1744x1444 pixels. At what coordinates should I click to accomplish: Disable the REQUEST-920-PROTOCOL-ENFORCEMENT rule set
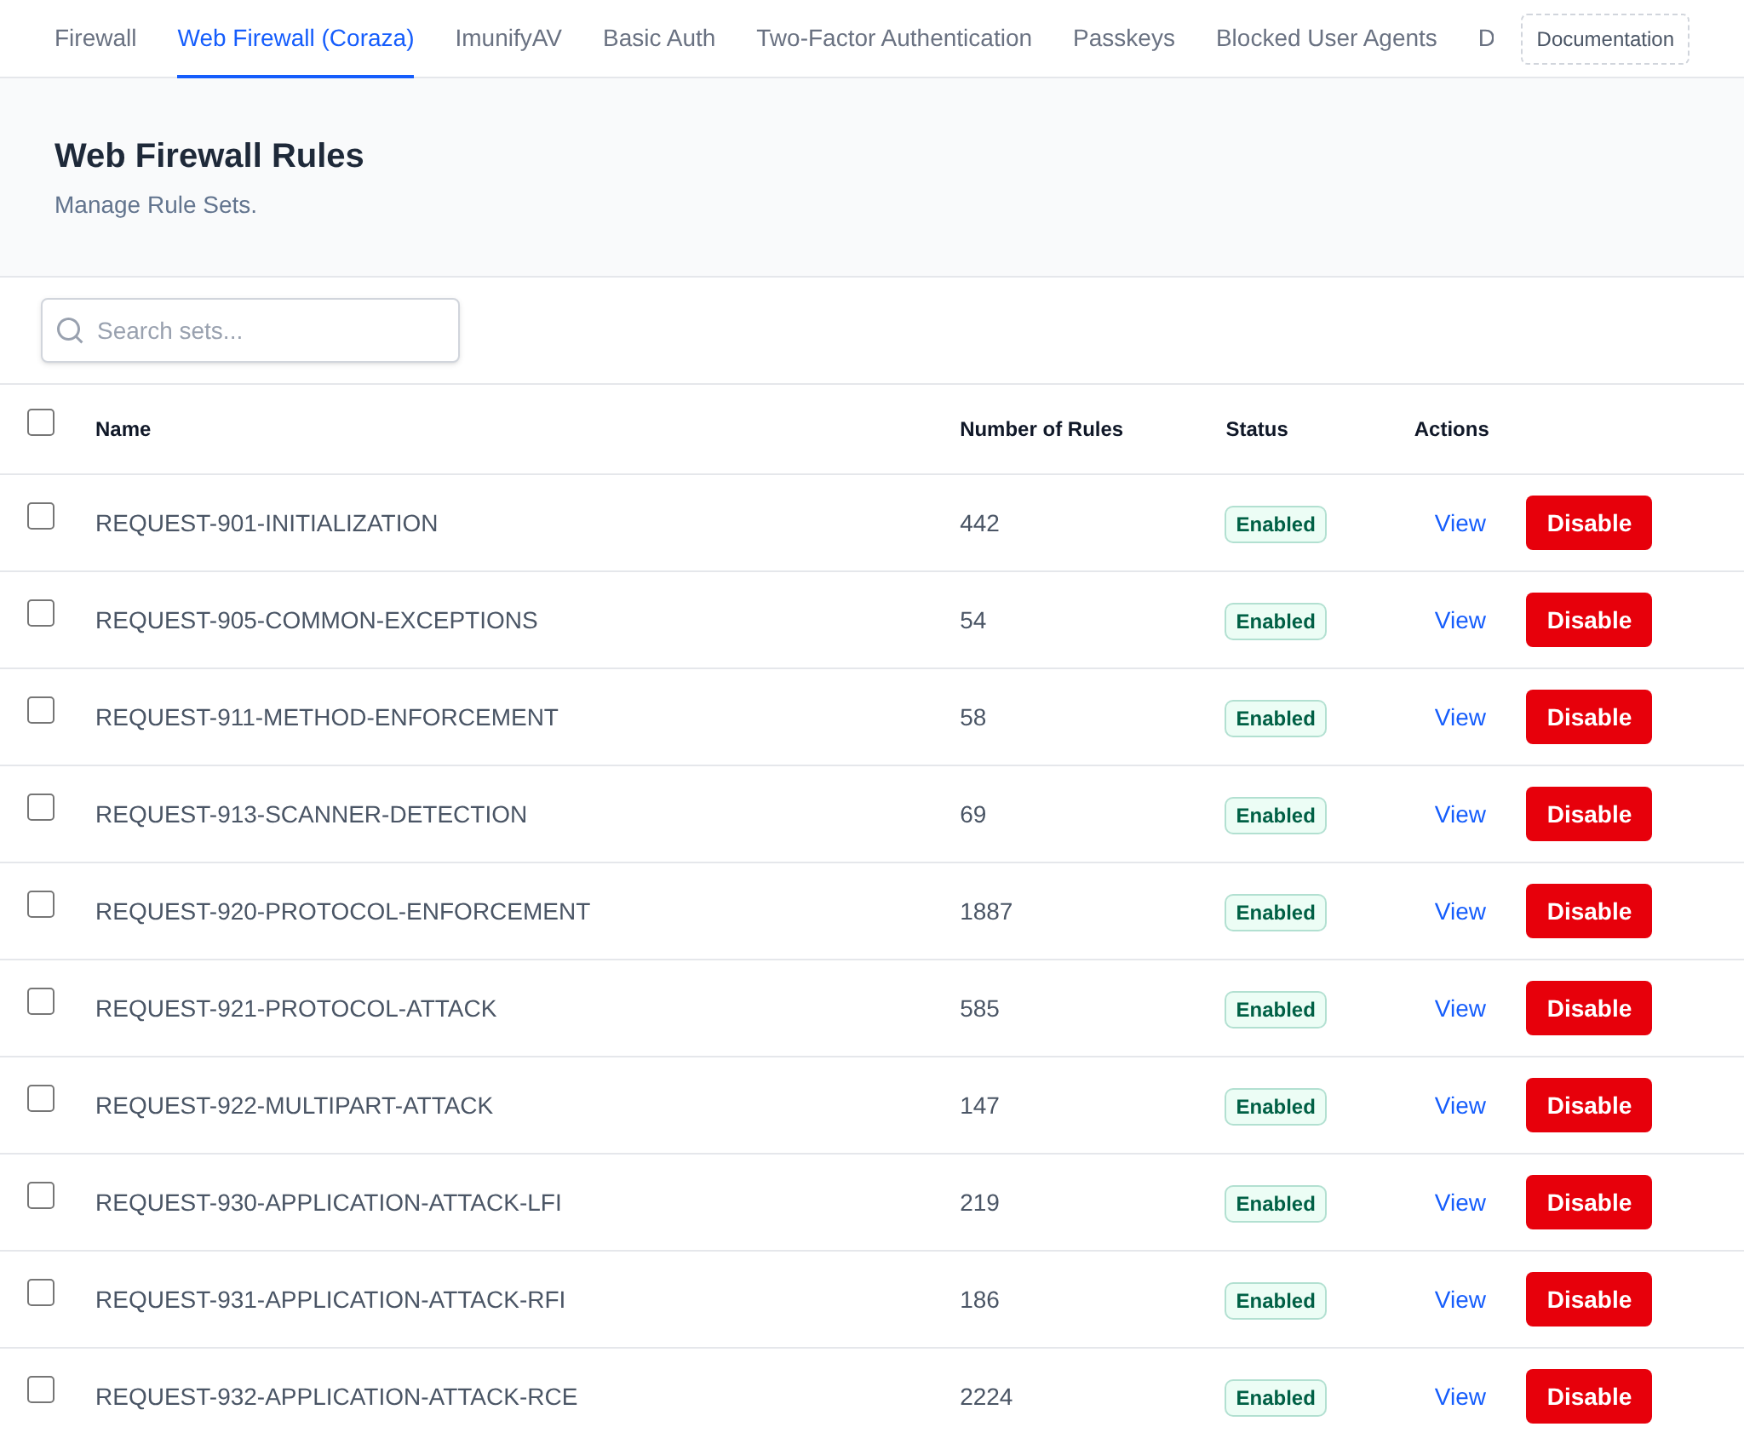point(1589,911)
